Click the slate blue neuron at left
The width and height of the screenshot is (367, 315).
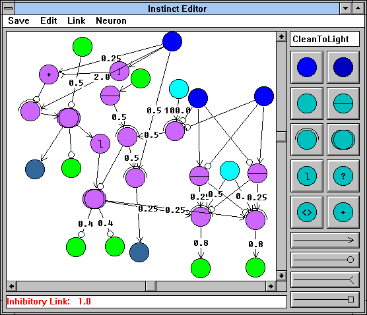35,169
